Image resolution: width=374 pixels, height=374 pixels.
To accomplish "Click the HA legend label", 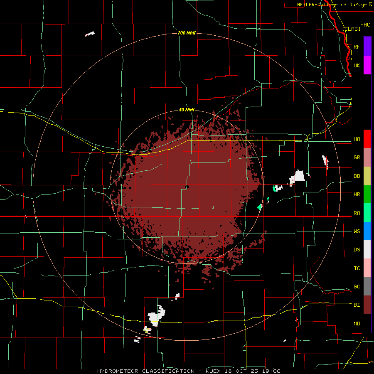I will pyautogui.click(x=357, y=139).
